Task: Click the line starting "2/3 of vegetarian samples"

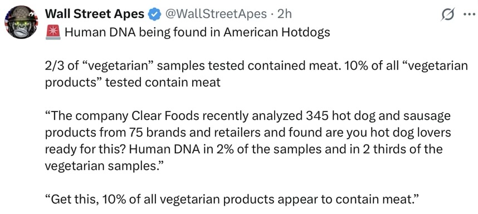Action: coord(256,66)
